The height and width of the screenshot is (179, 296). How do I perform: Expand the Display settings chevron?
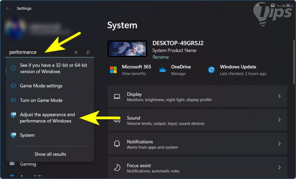click(279, 96)
